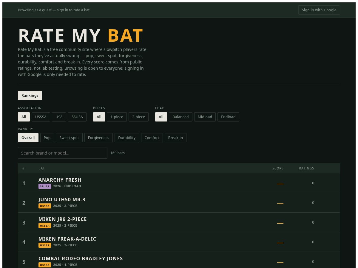Click the score dash for Anarchy Fresh
358x268 pixels.
pos(280,184)
